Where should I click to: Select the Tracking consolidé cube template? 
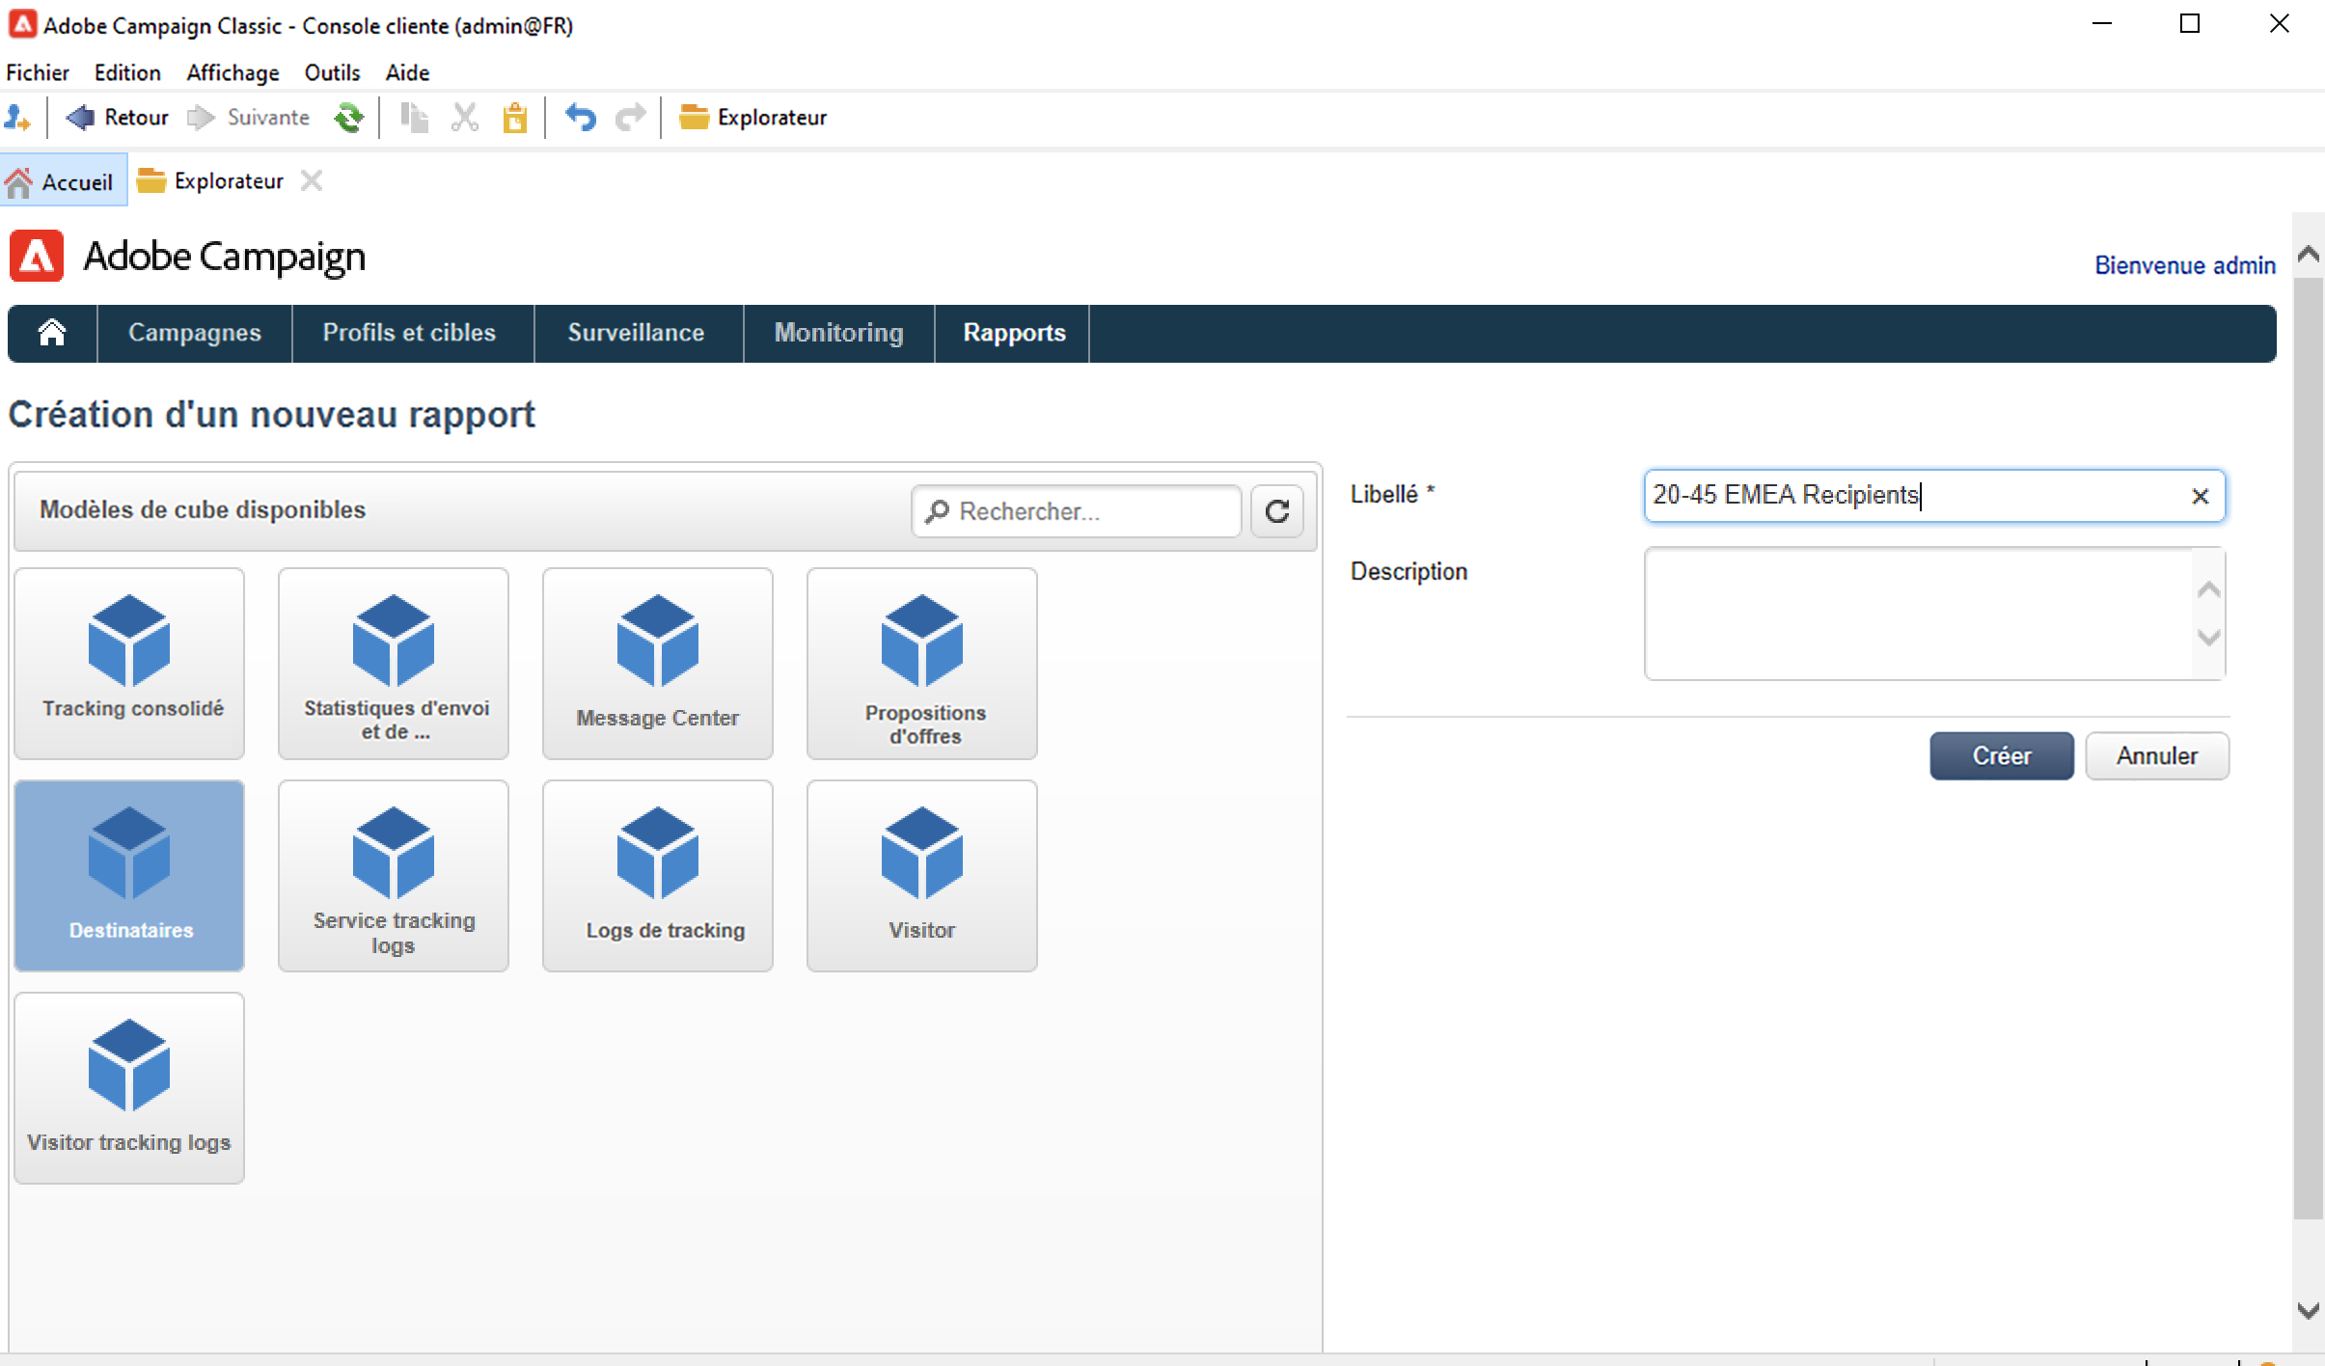[x=129, y=663]
